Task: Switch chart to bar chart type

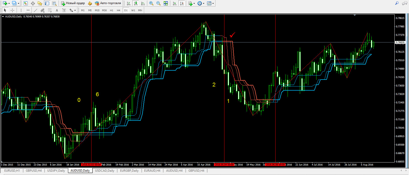Action: click(x=129, y=3)
